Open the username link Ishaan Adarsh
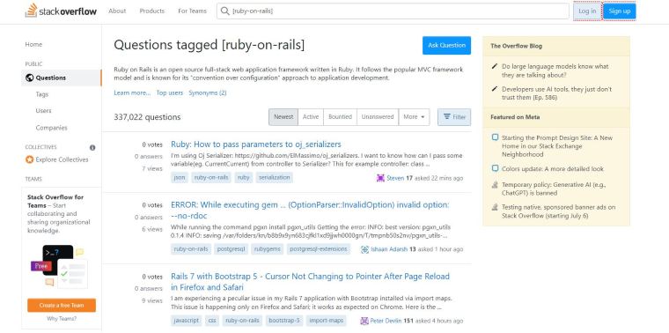This screenshot has height=333, width=669. 389,249
